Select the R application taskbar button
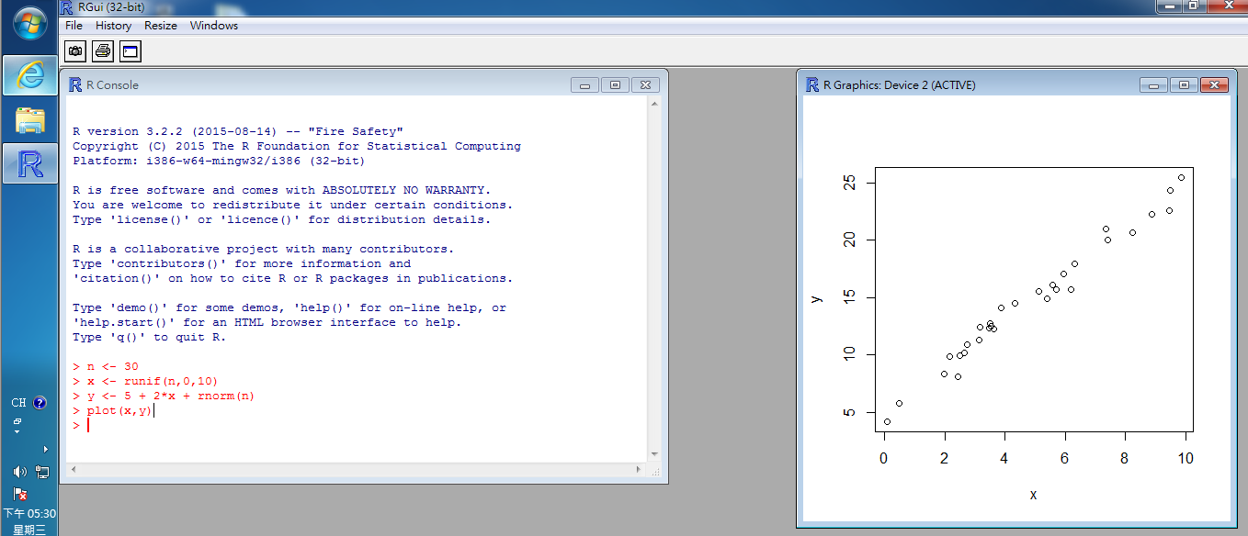 coord(29,163)
